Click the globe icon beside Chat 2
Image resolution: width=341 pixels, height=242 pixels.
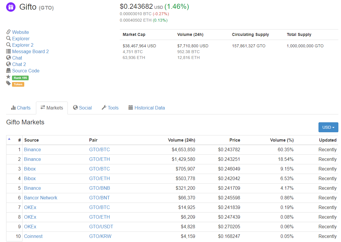8,64
